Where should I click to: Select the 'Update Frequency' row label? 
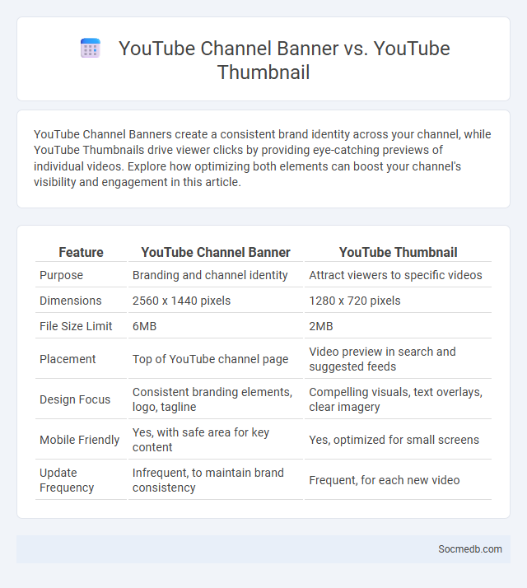click(x=67, y=480)
